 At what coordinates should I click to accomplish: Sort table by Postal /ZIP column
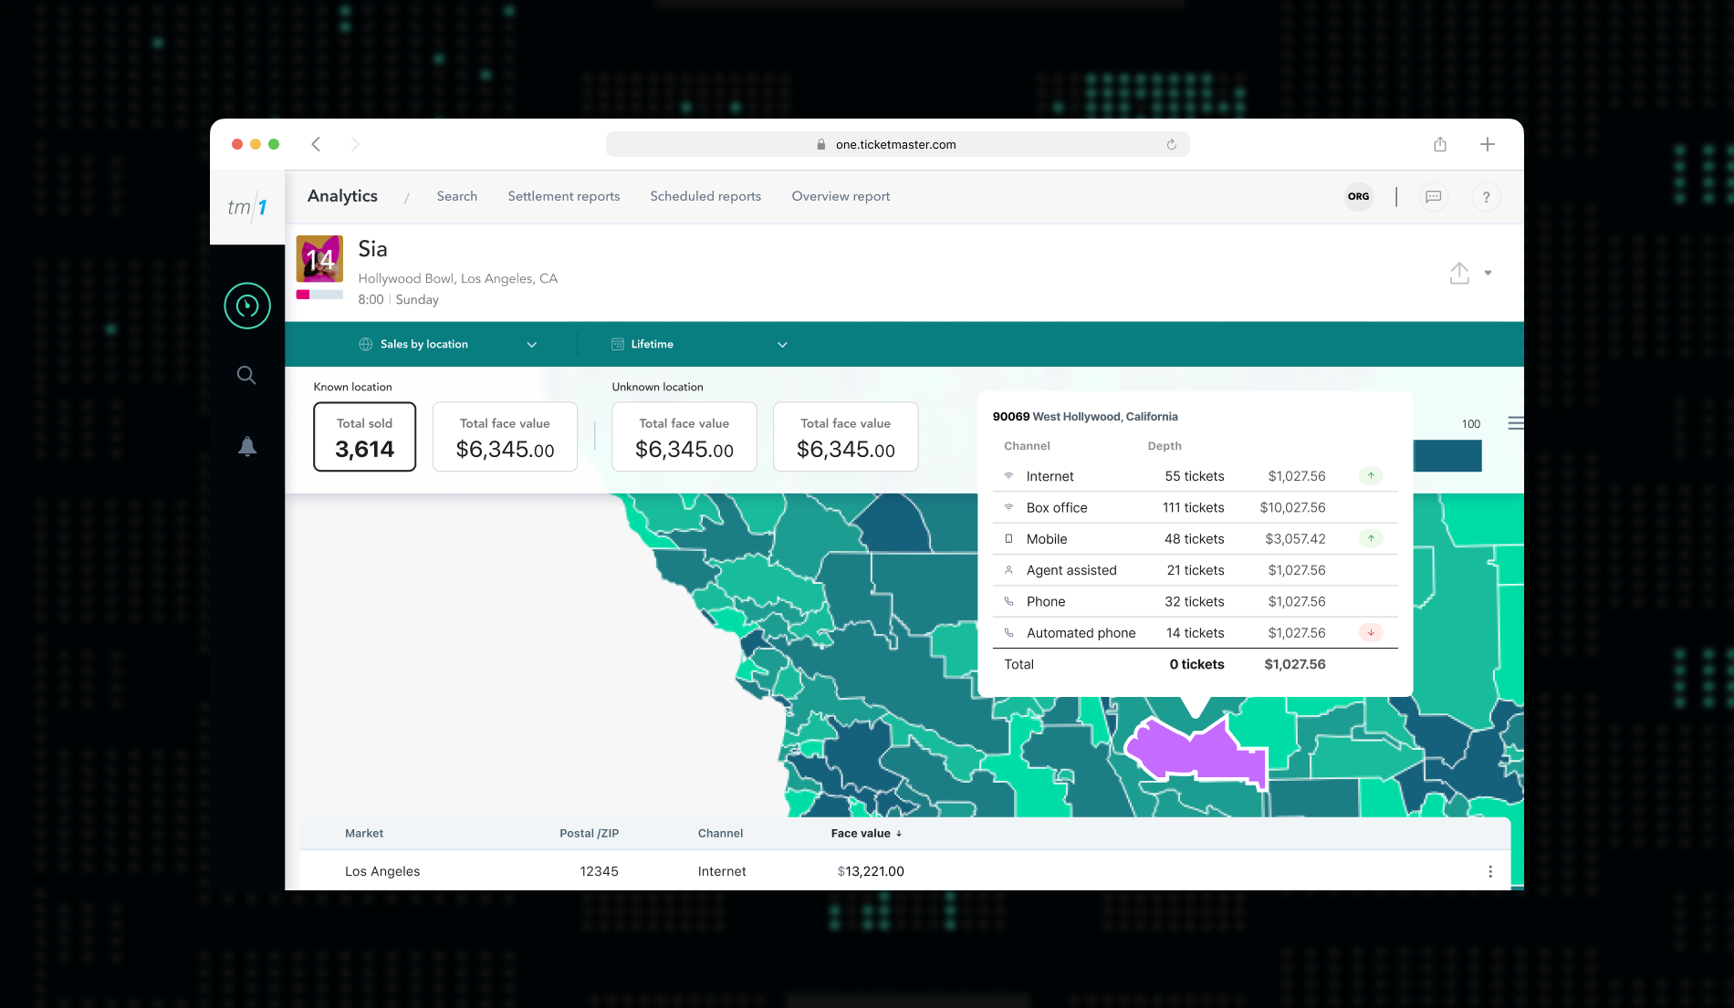pos(589,833)
